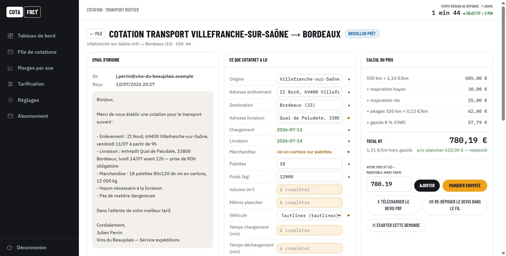Click the Tarification sliders icon
The image size is (506, 256).
pyautogui.click(x=11, y=84)
